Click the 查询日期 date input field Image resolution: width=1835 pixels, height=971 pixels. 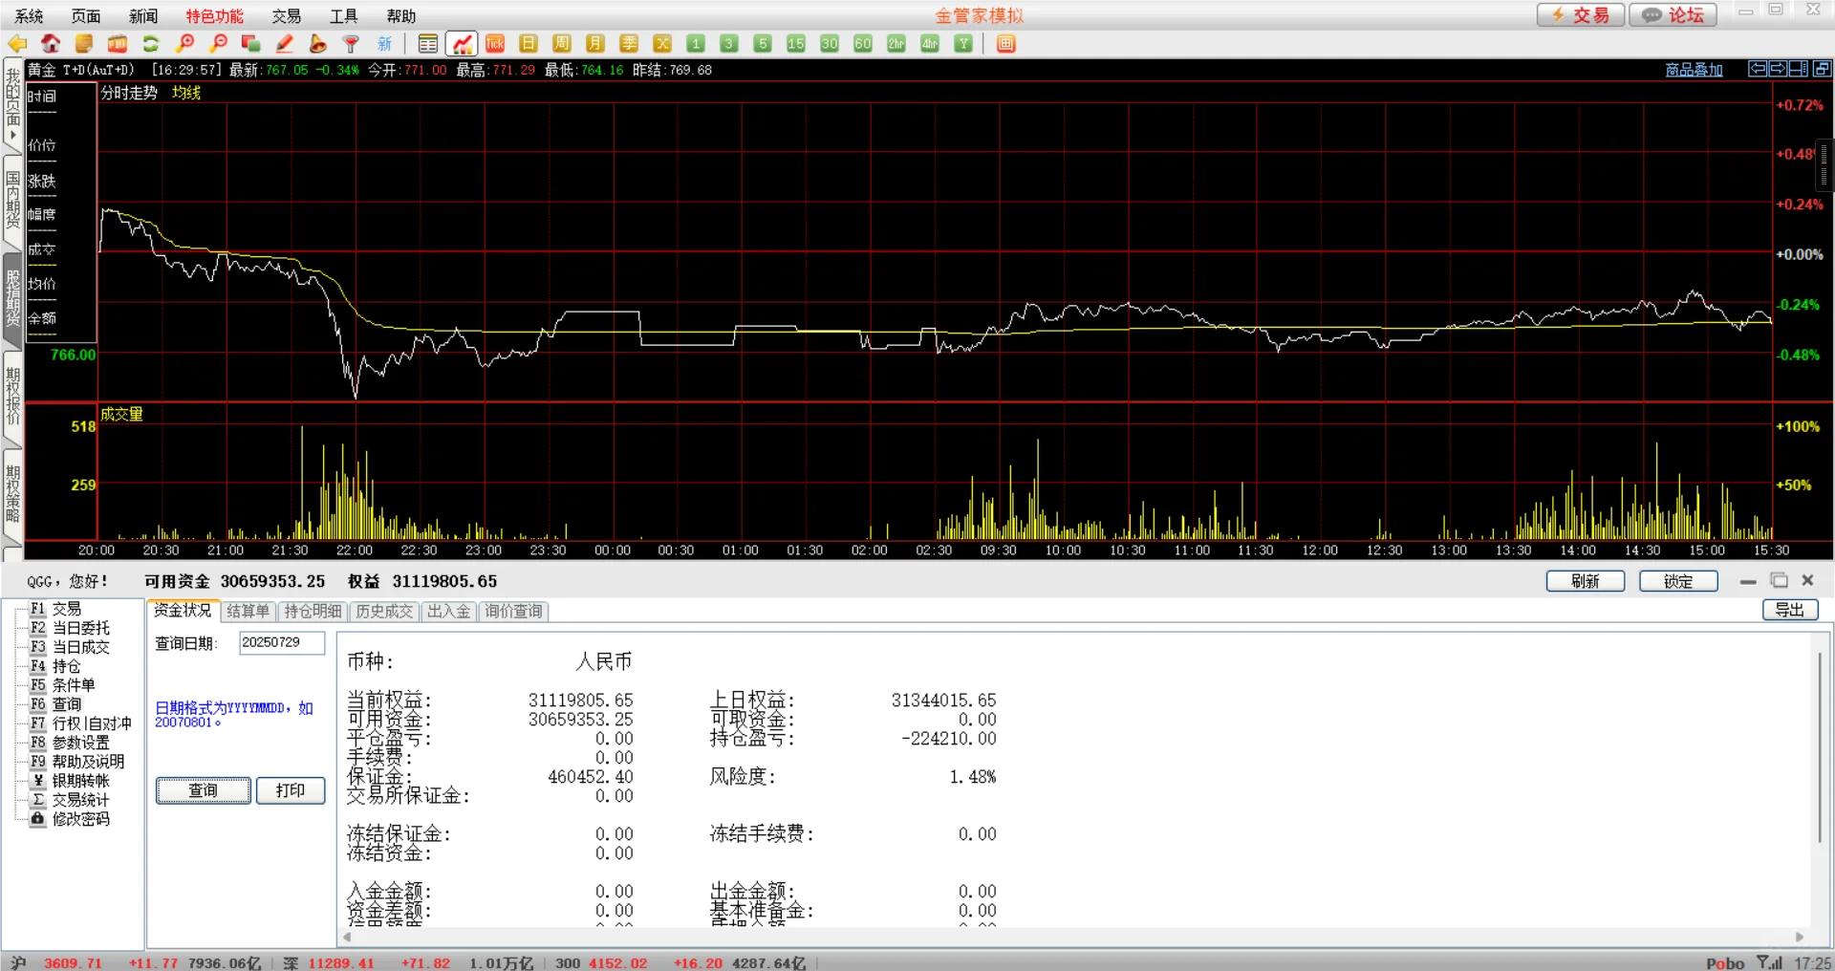click(282, 643)
